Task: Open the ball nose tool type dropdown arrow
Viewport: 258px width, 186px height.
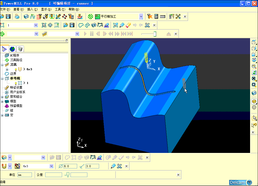Action: click(10, 166)
